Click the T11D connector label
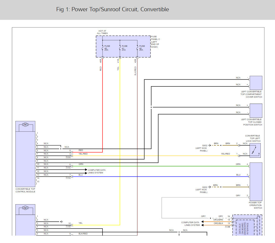Image resolution: width=275 pixels, height=243 pixels. [68, 226]
